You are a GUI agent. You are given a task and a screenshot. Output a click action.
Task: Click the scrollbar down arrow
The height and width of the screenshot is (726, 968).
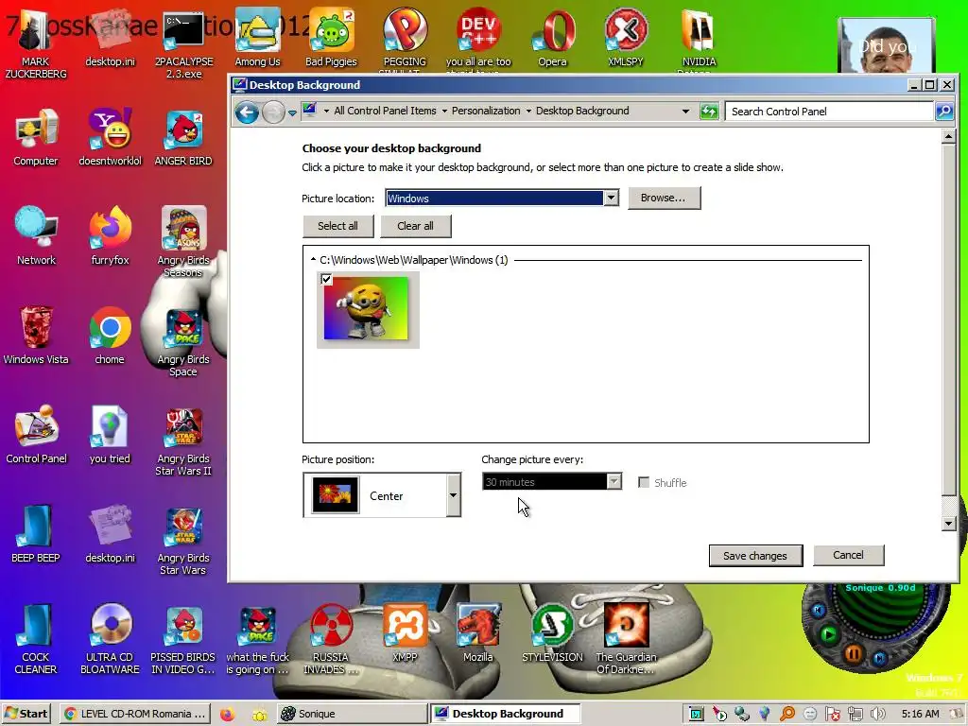949,524
